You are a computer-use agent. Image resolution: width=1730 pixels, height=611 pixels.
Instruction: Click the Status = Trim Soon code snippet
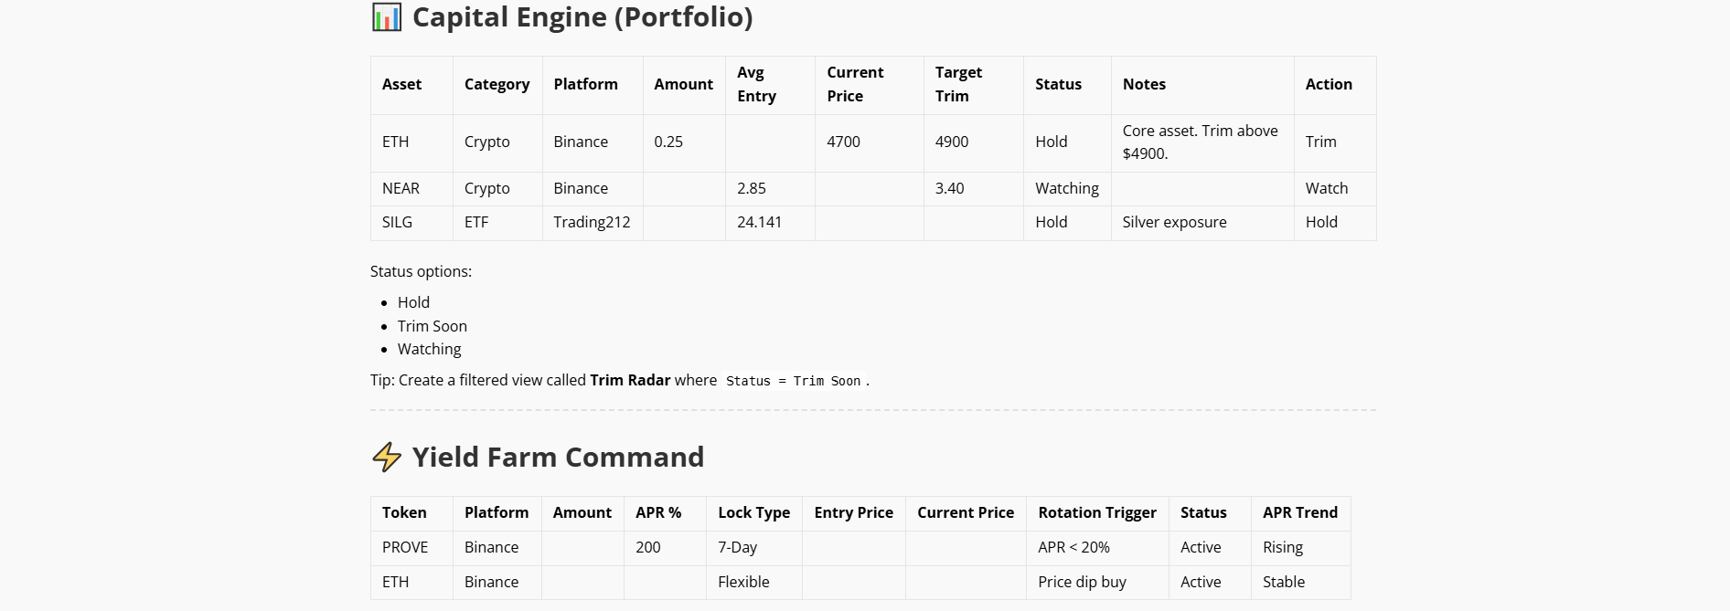click(794, 381)
